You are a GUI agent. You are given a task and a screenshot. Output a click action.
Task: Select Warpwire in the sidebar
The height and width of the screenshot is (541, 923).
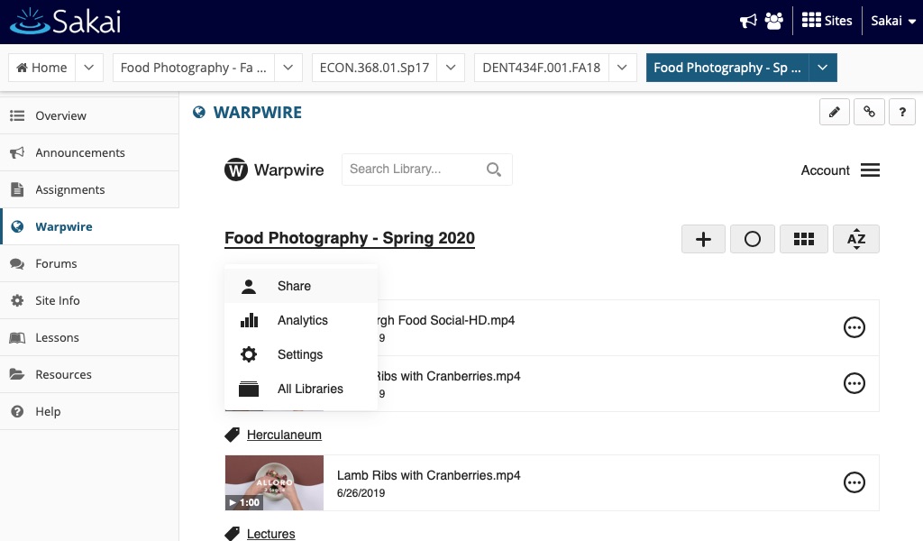click(x=89, y=226)
